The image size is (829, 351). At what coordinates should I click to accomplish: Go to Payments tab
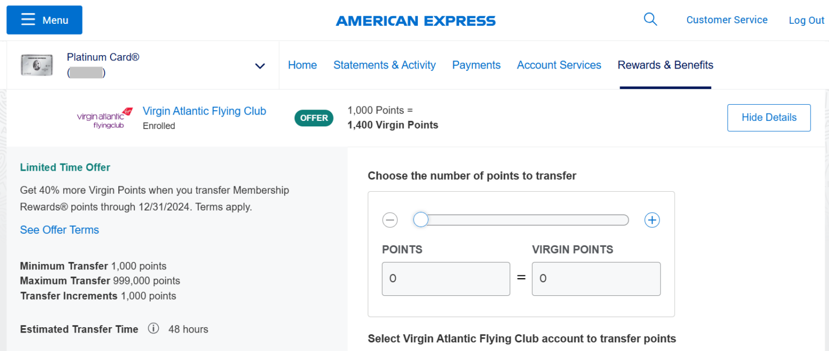[x=476, y=65]
